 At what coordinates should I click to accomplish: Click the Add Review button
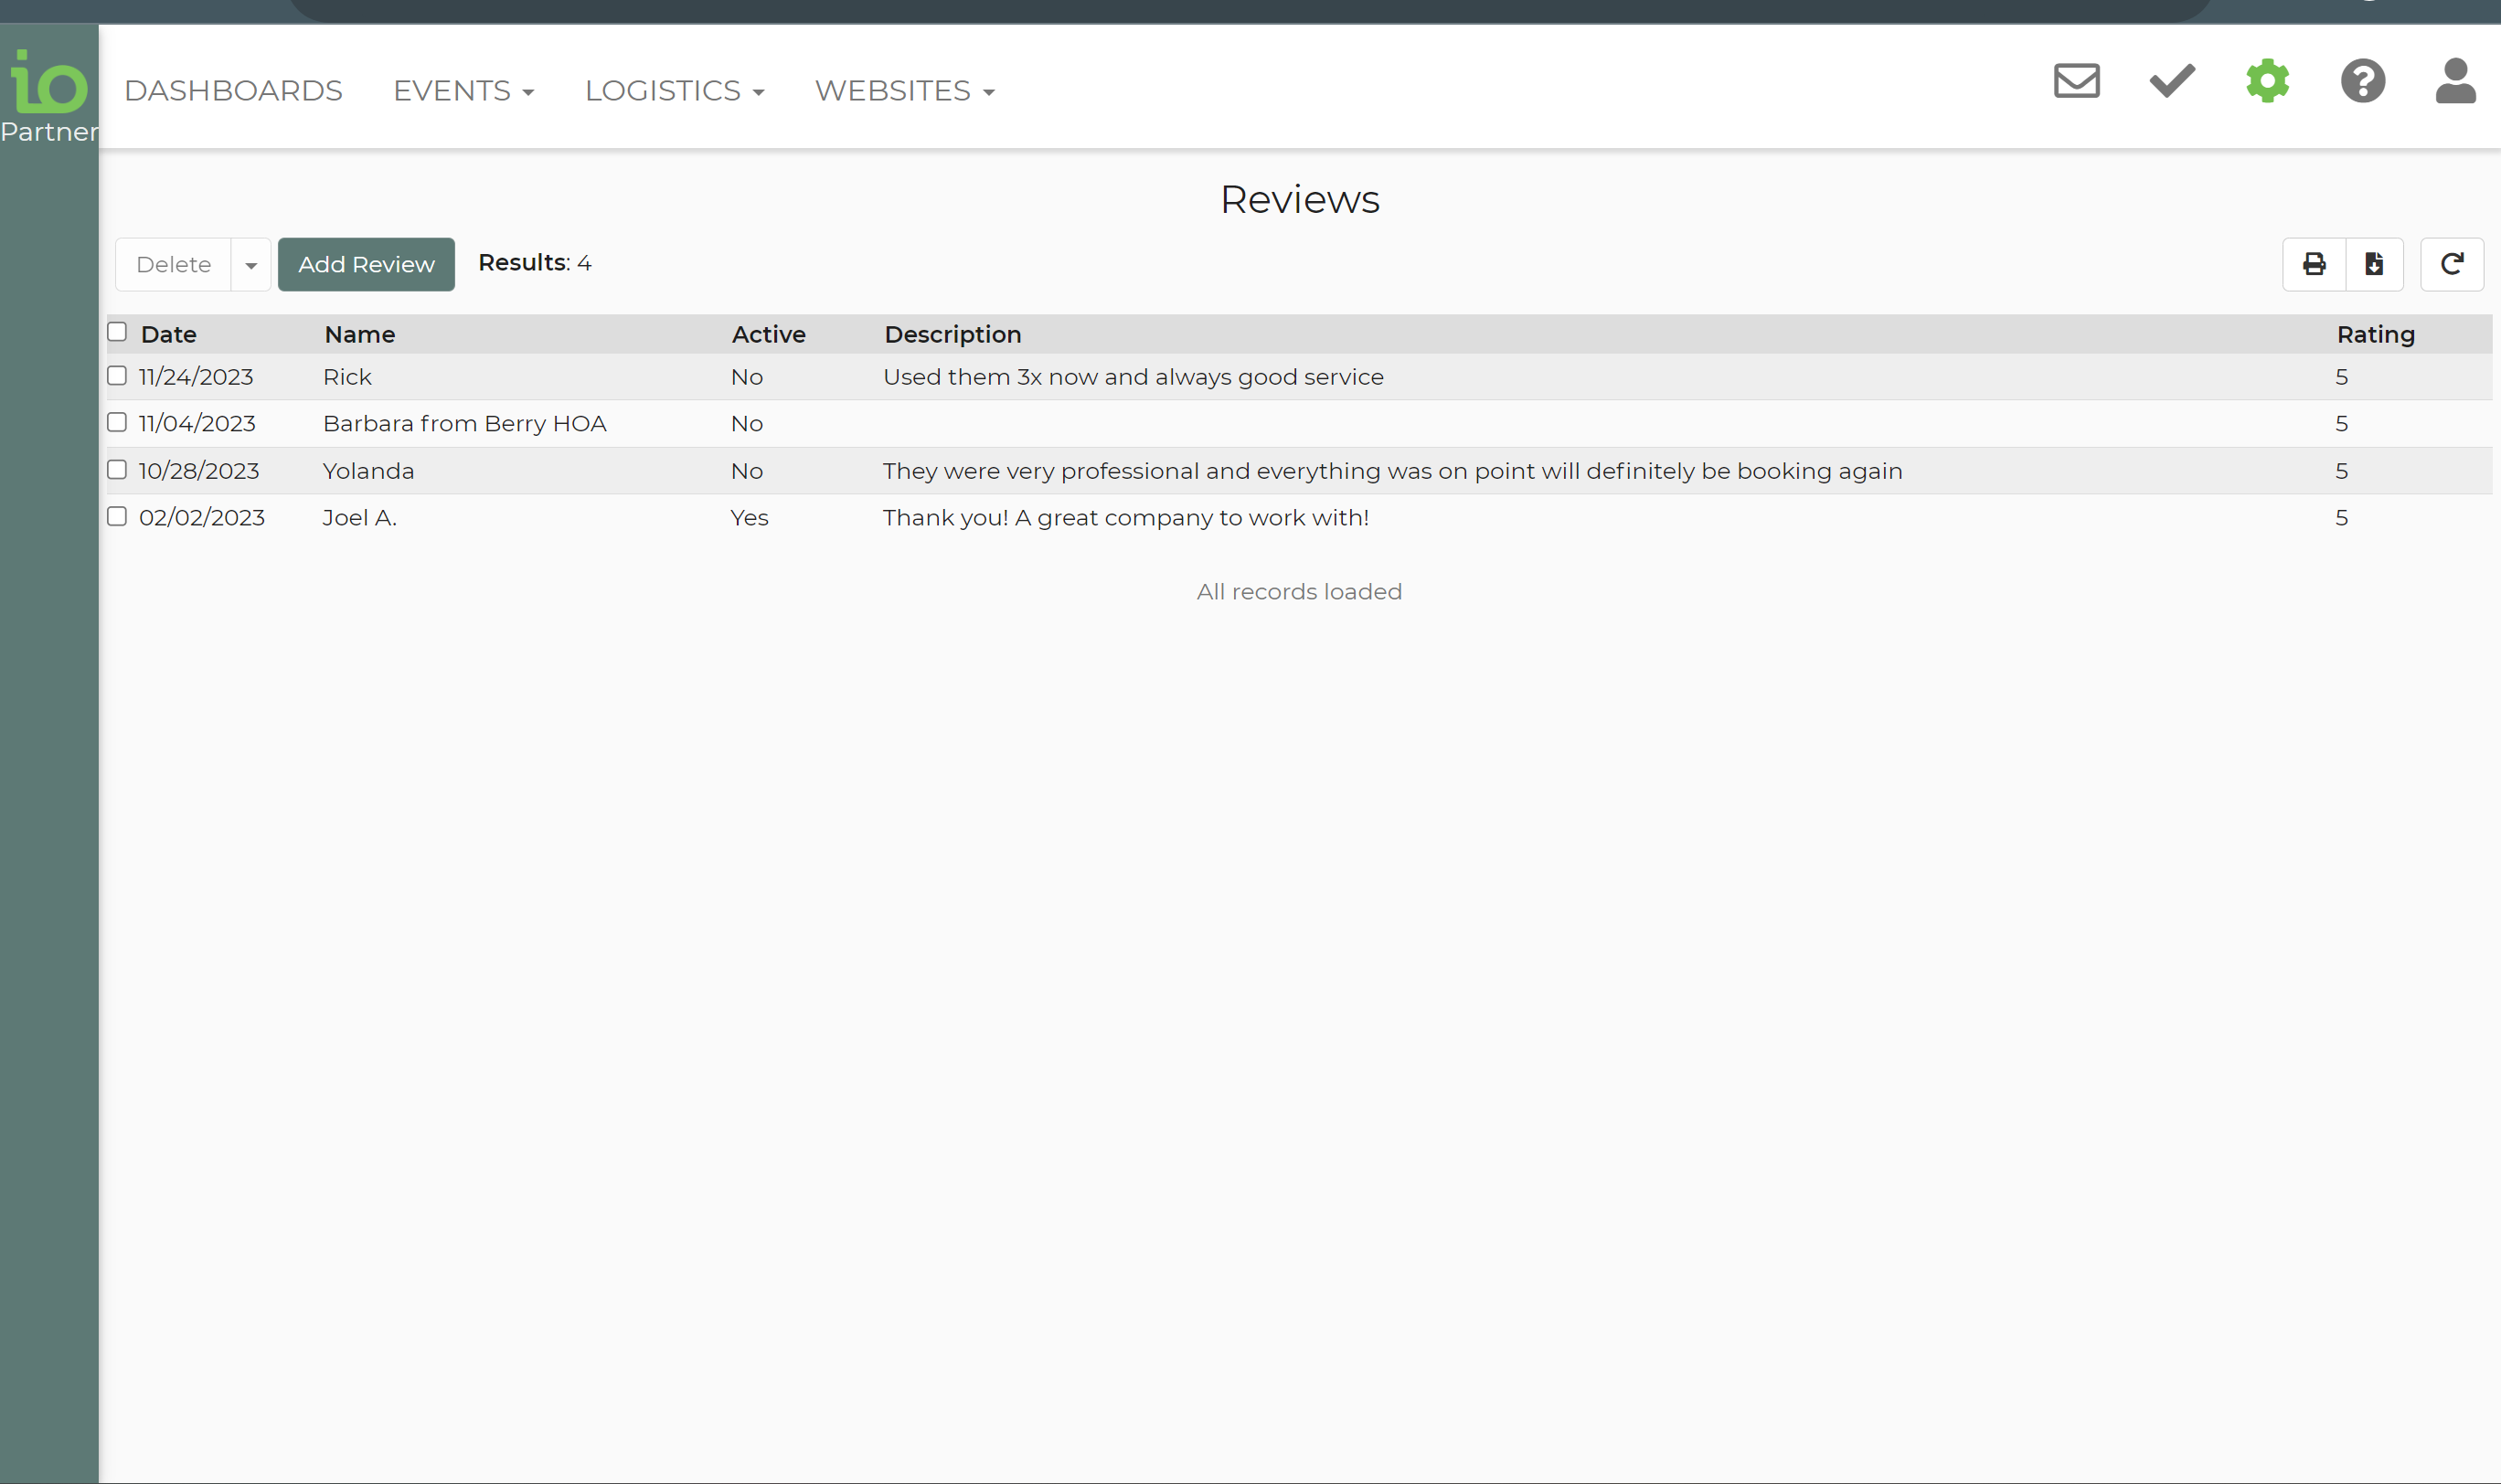click(x=367, y=265)
